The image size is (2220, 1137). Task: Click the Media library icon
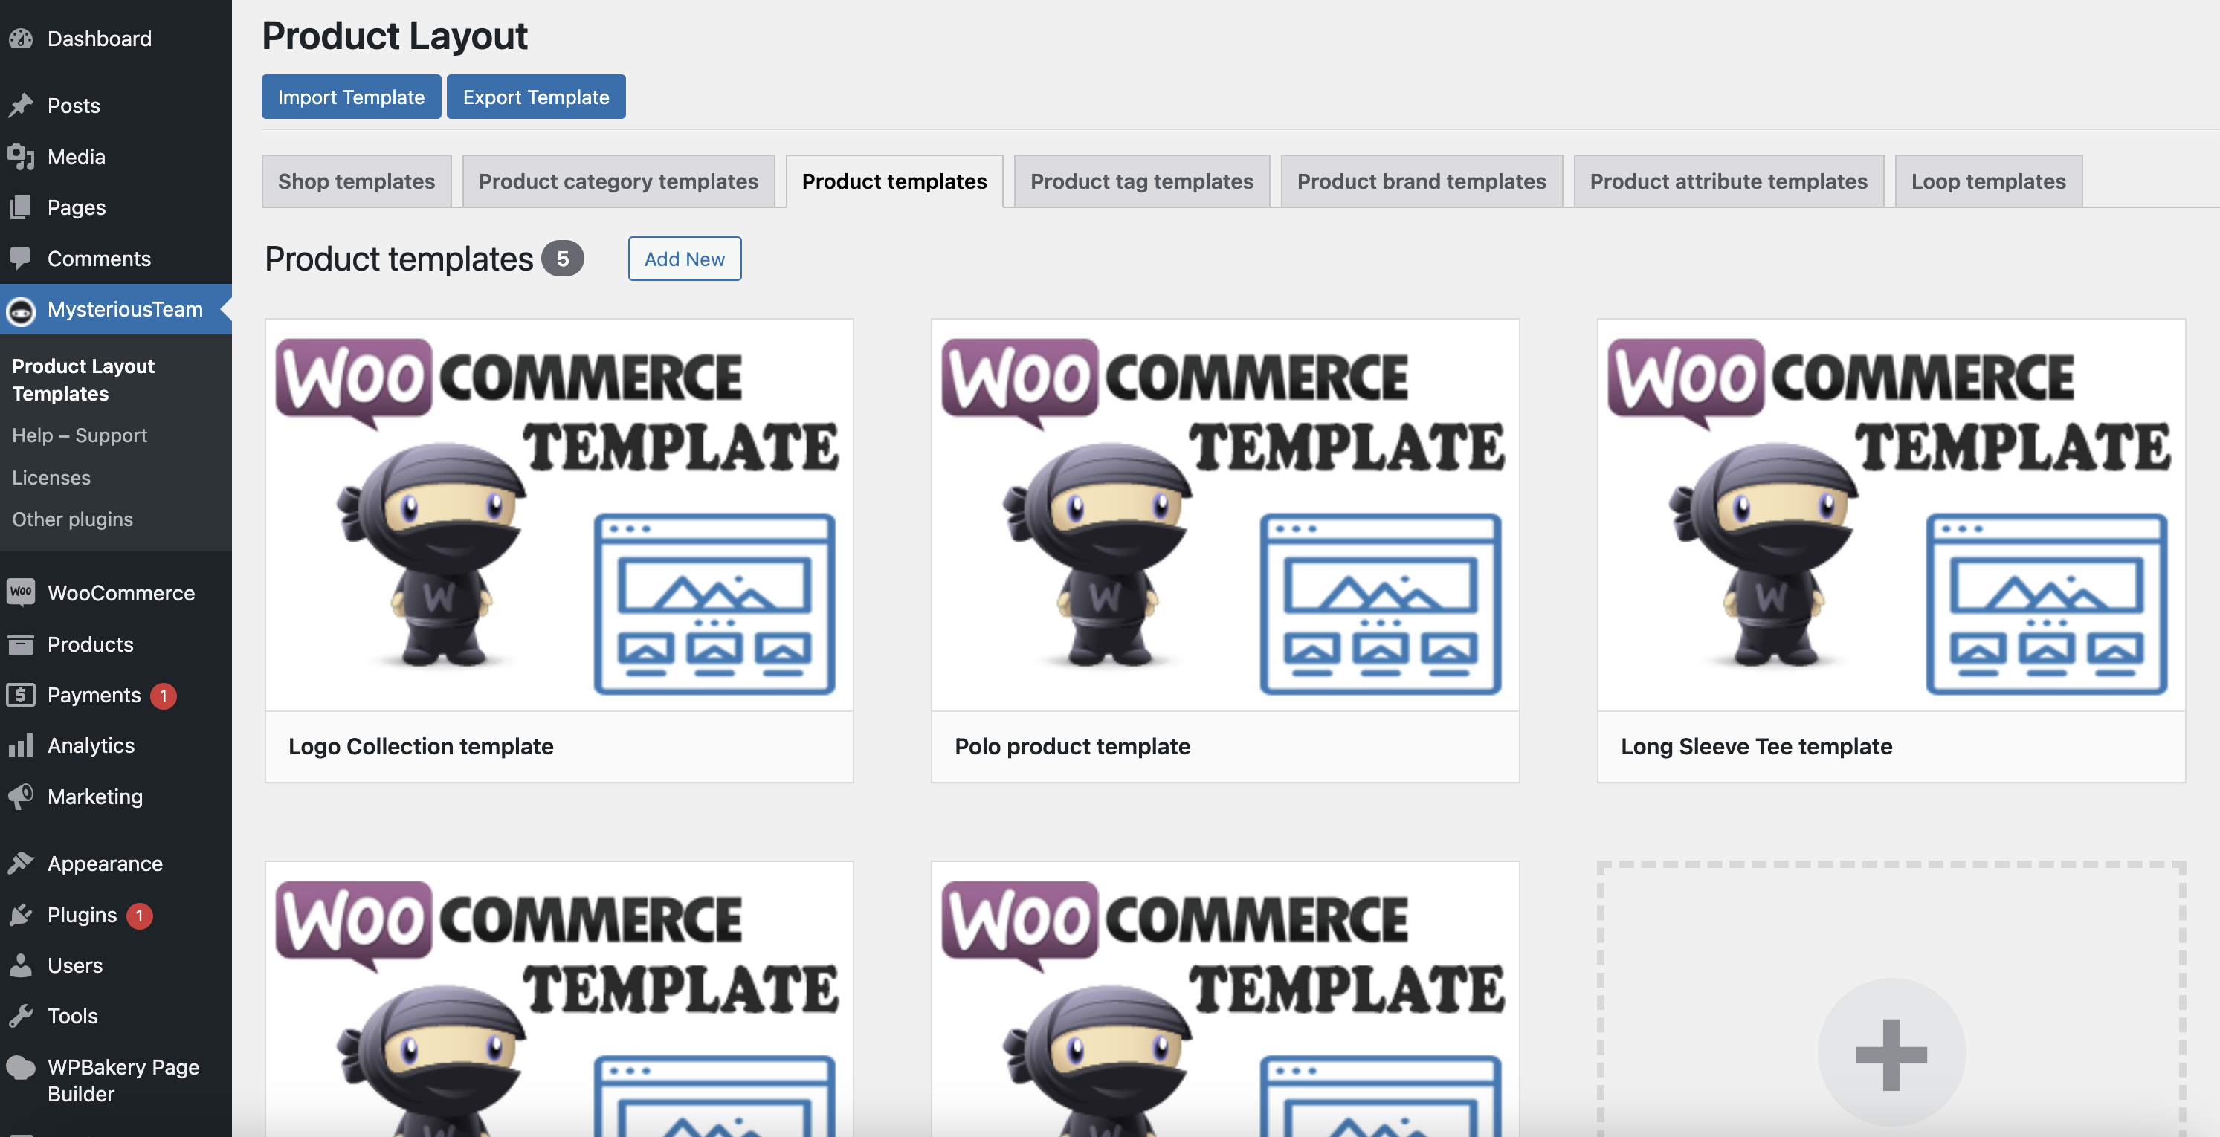(x=21, y=157)
